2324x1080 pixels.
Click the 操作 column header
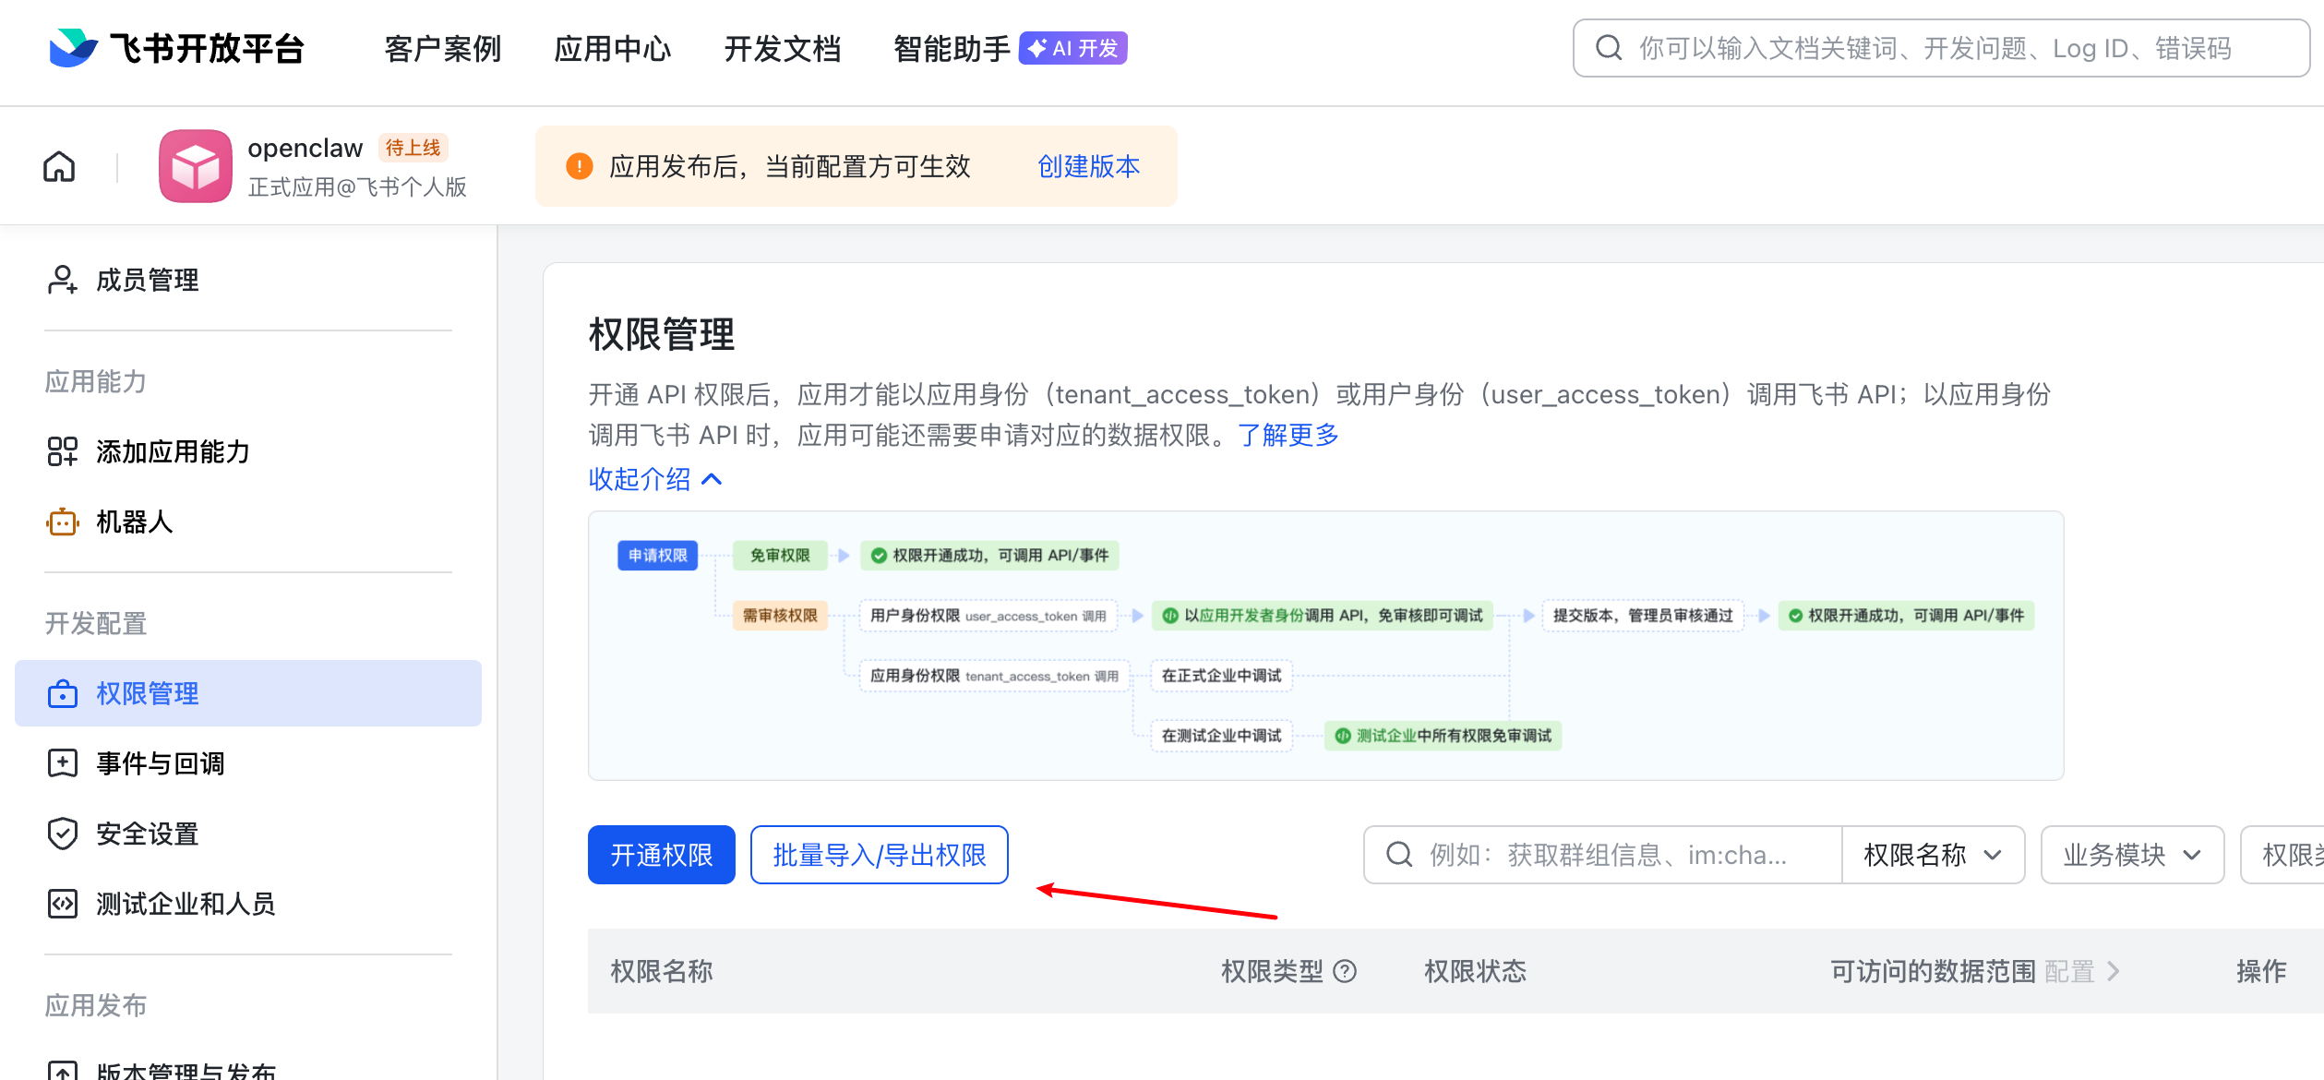[x=2261, y=971]
